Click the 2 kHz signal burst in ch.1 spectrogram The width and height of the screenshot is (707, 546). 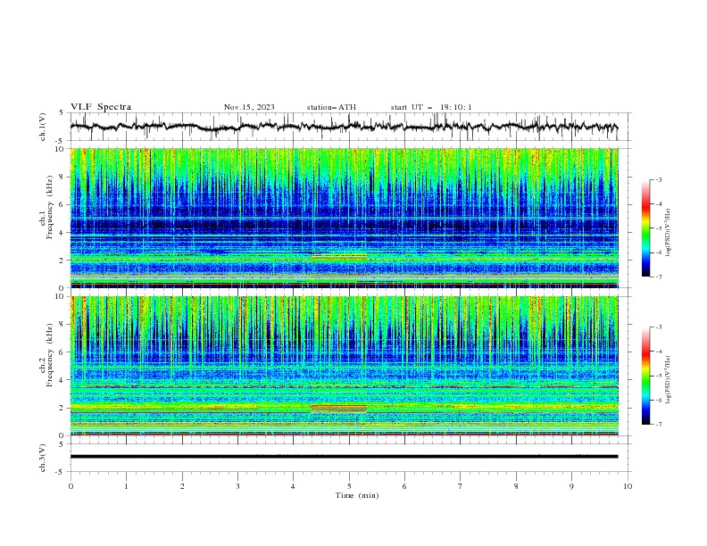(x=338, y=257)
